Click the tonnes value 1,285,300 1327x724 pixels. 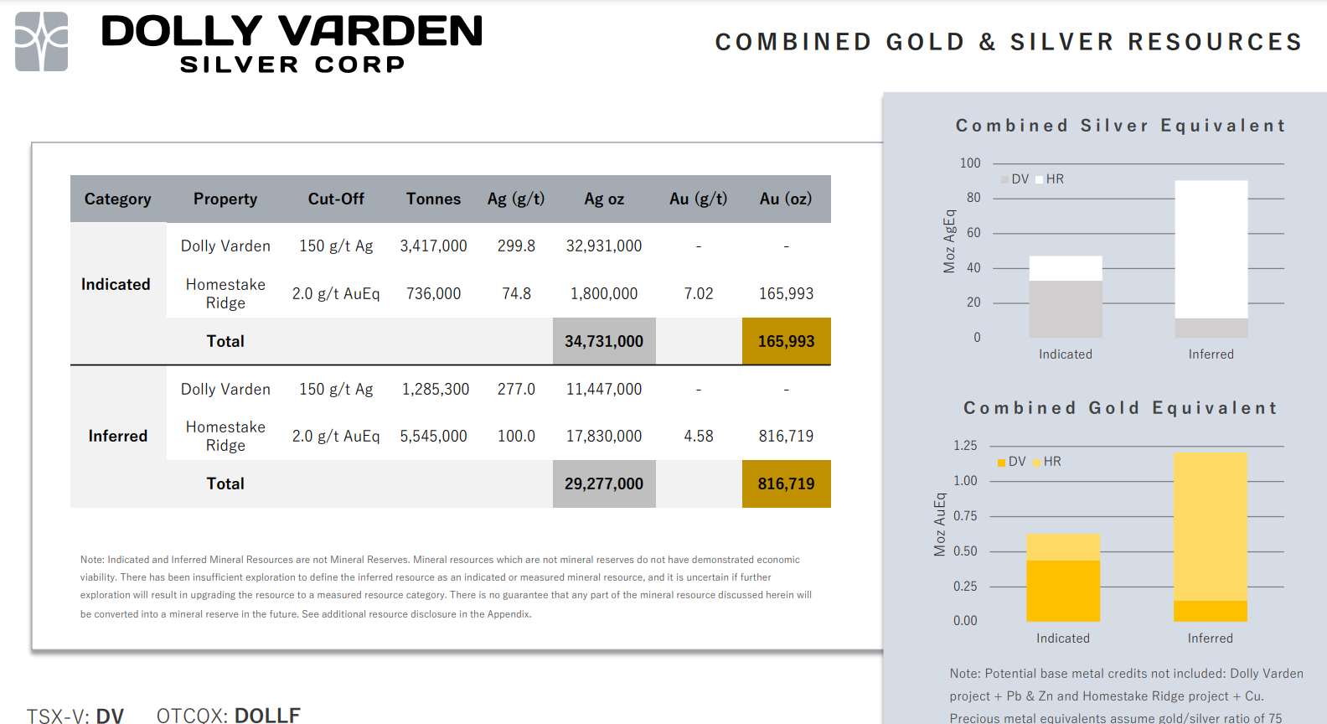(436, 389)
